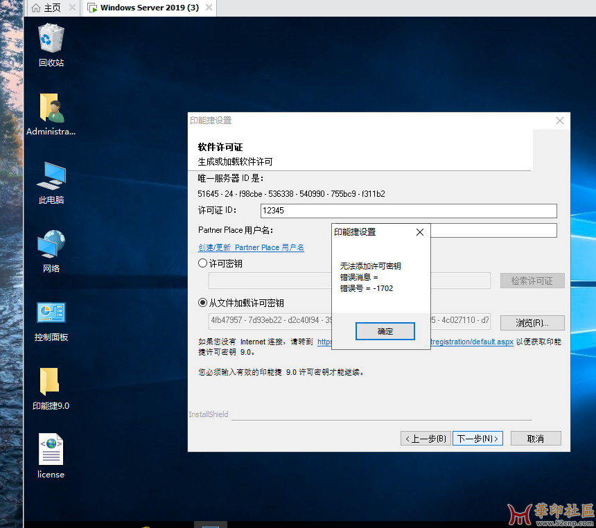Viewport: 596px width, 528px height.
Task: Click the 浏览(R)... browse button
Action: tap(532, 323)
